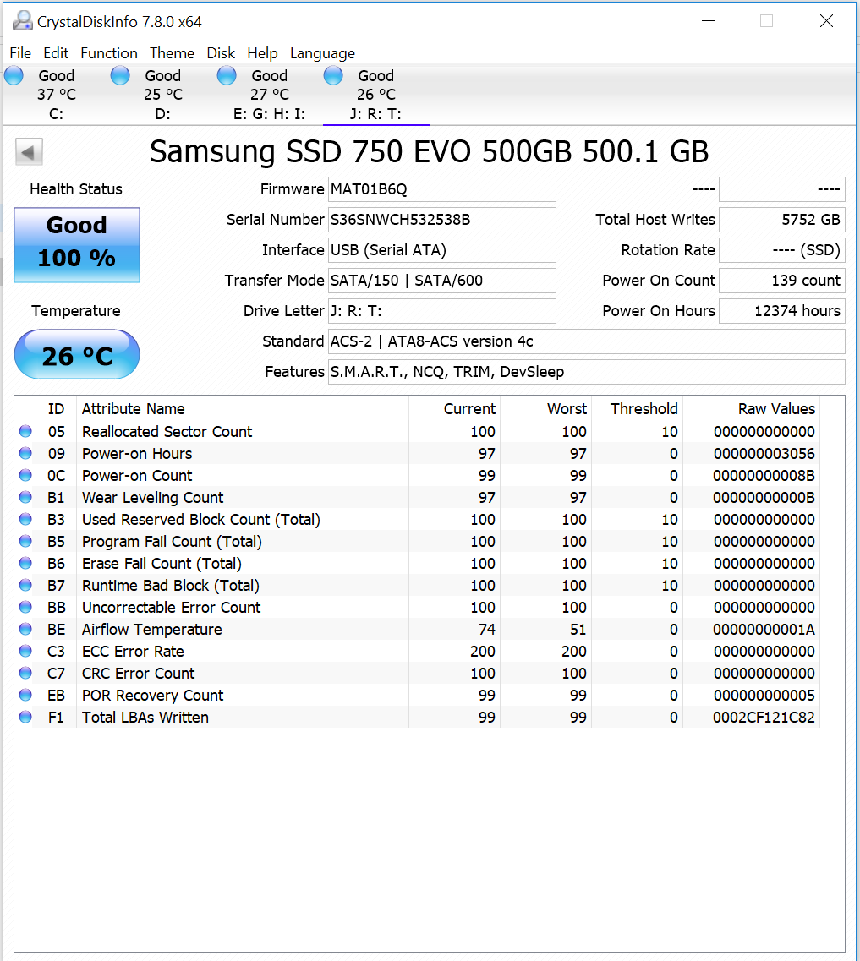Click the status dot for Uncorrectable Error Count
Screen dimensions: 860x961
tap(25, 608)
